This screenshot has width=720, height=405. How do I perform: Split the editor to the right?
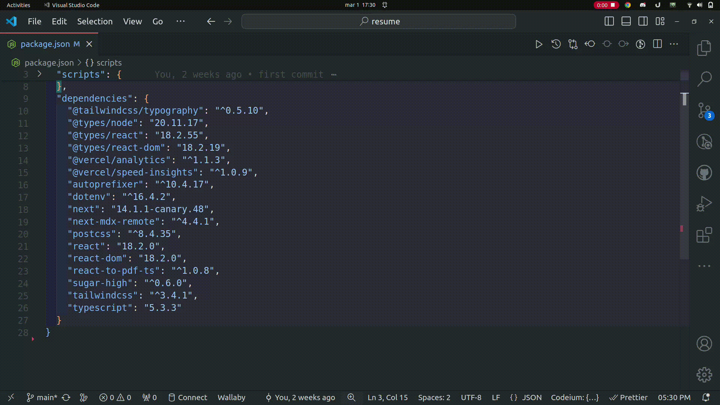pyautogui.click(x=657, y=44)
